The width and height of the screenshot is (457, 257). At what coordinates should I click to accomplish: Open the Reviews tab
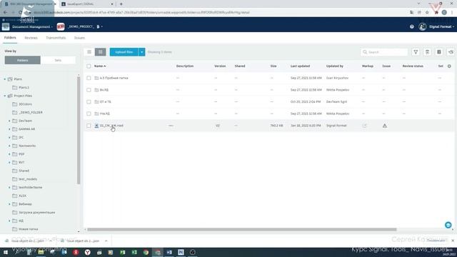31,38
